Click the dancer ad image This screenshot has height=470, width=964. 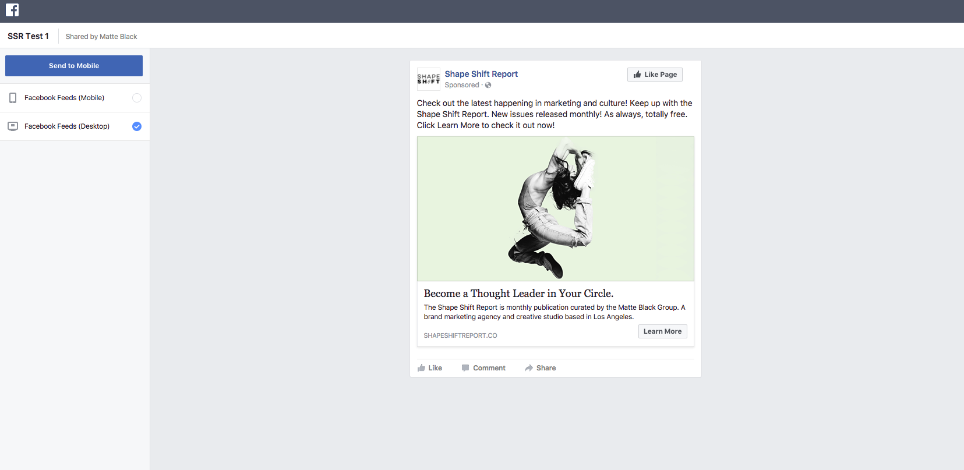point(556,209)
